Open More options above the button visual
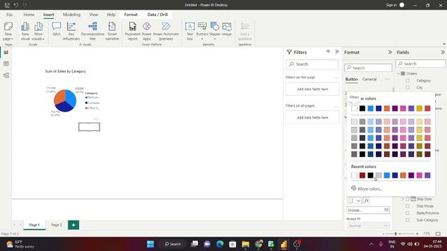 (x=96, y=119)
